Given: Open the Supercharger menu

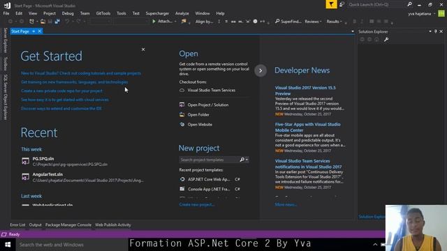Looking at the screenshot, I should (157, 13).
